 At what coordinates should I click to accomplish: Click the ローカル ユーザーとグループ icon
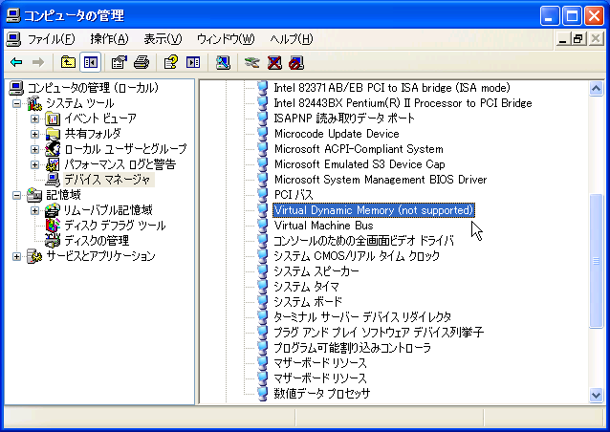53,149
